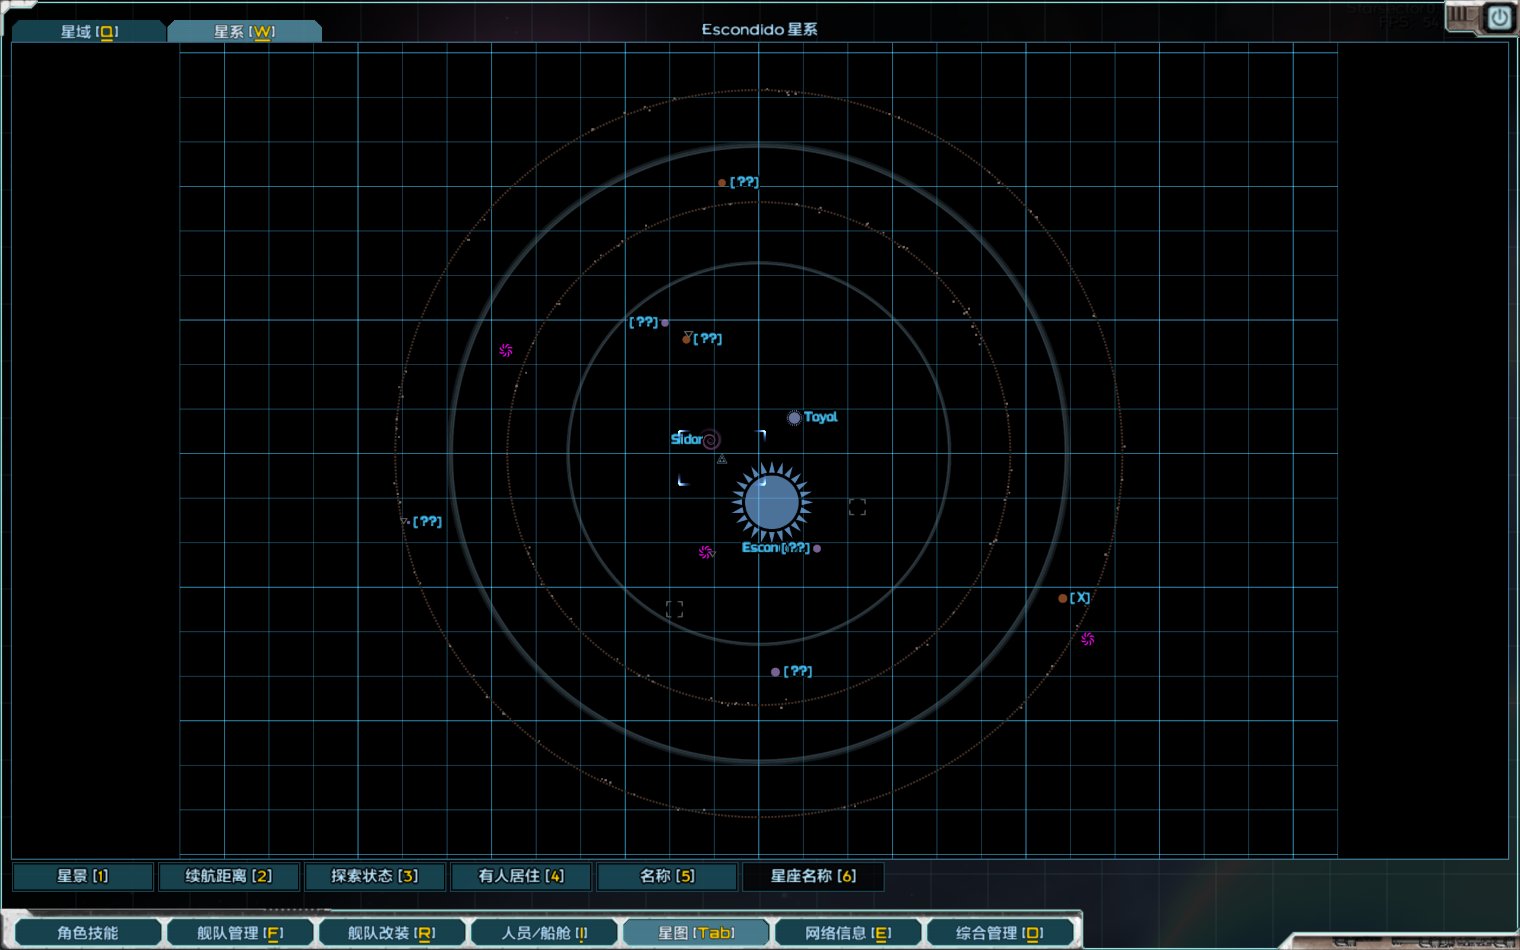Open the 舰队管理 [F] tab
Viewport: 1520px width, 950px height.
240,933
